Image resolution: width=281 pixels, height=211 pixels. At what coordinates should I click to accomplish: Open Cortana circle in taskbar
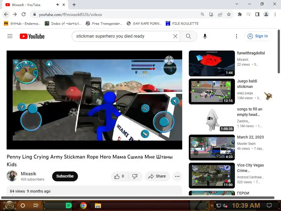tap(23, 206)
